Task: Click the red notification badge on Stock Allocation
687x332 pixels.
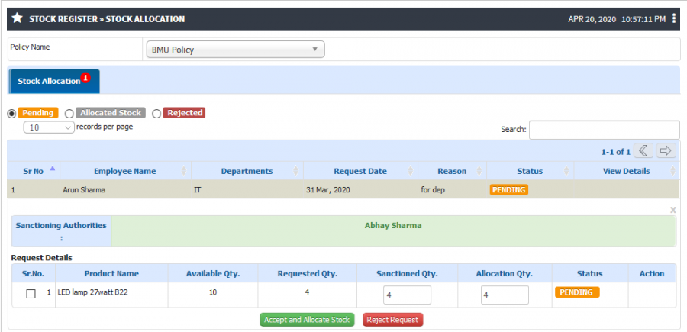Action: click(85, 78)
